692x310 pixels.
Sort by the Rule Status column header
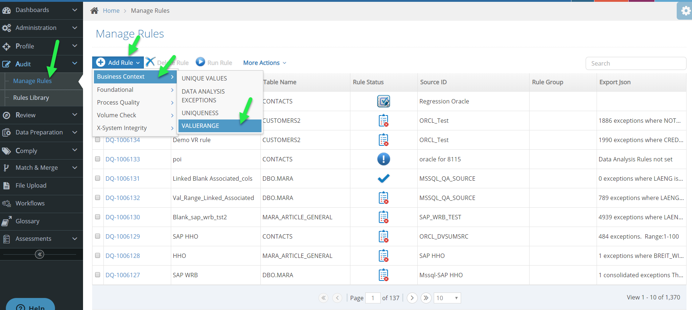click(x=368, y=82)
